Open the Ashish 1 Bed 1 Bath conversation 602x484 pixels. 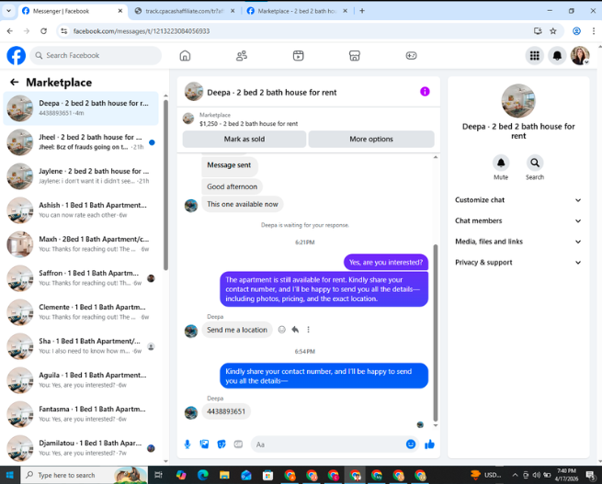pos(81,210)
